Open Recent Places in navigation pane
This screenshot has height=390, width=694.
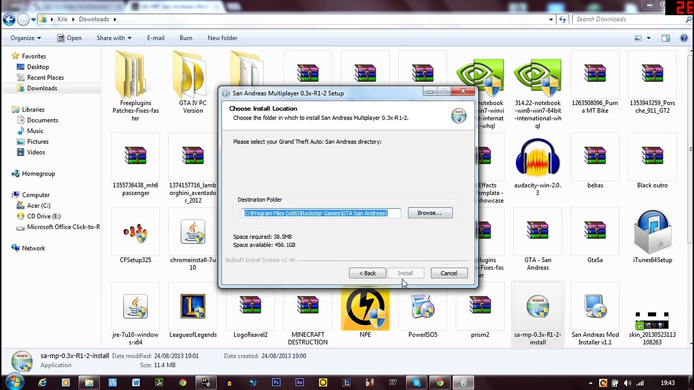(46, 77)
